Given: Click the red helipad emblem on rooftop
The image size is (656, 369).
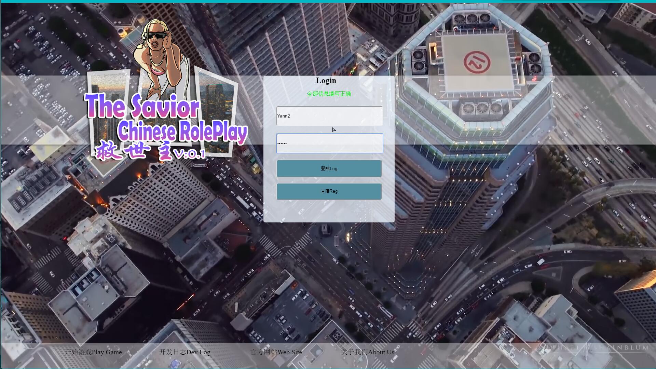Looking at the screenshot, I should tap(477, 63).
